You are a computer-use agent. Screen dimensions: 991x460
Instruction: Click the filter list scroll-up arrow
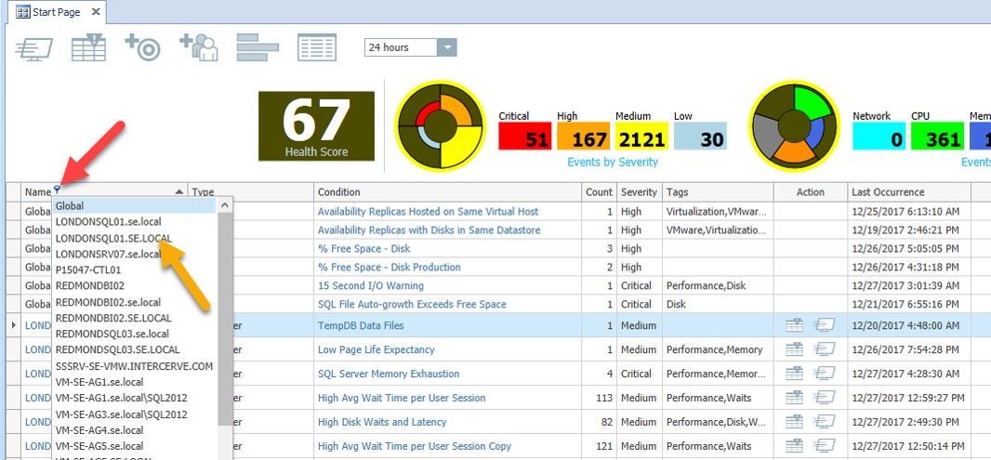tap(225, 205)
